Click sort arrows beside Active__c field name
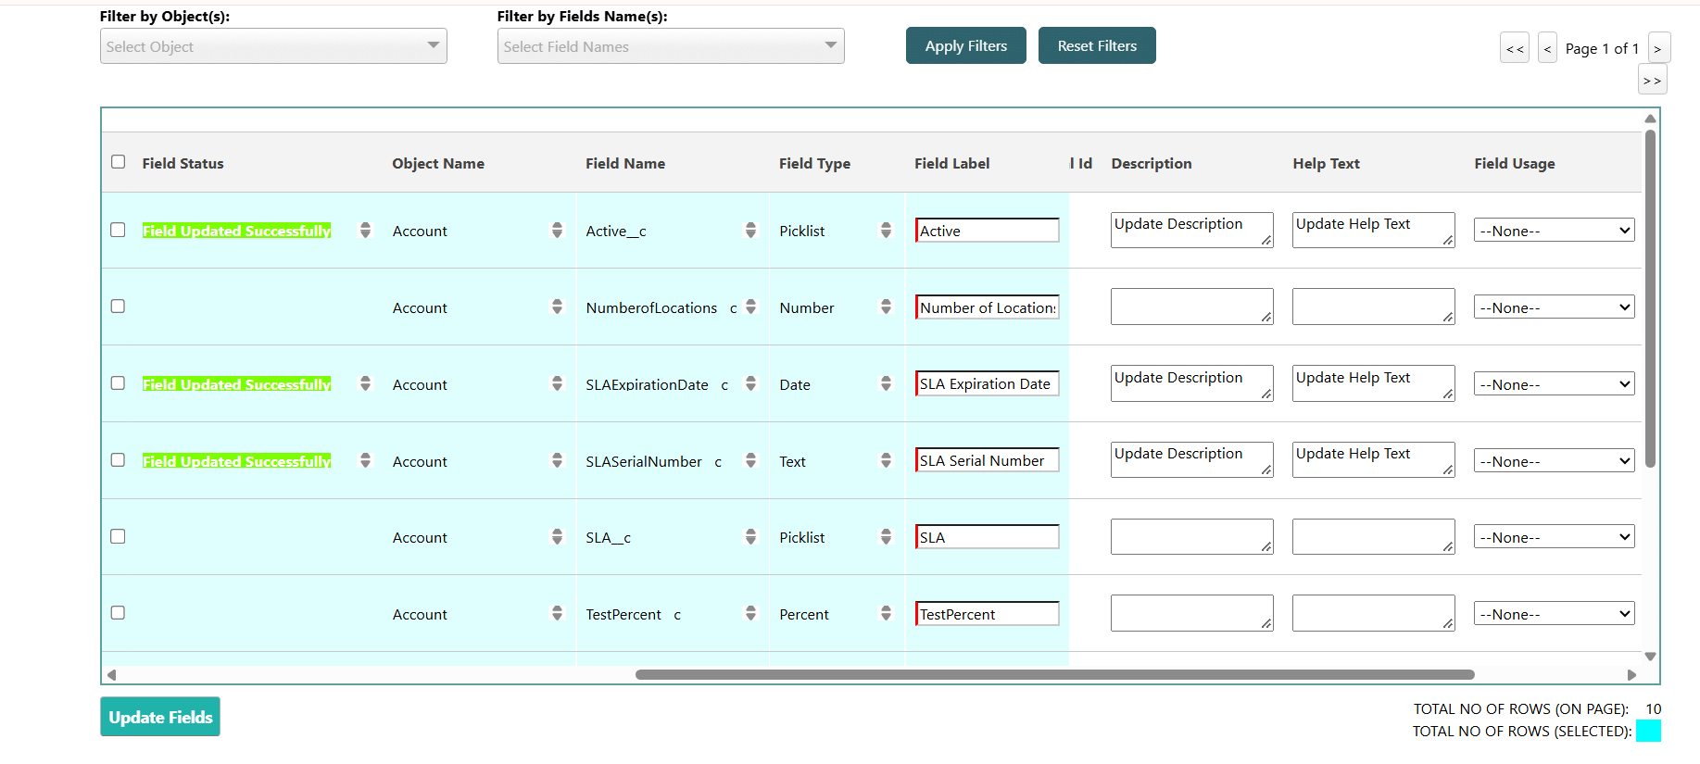This screenshot has width=1700, height=764. 750,231
